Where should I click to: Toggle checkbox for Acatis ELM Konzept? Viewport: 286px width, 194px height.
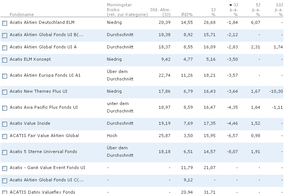[x=4, y=60]
